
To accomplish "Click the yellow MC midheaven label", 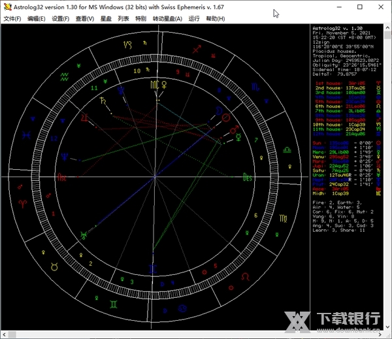I will pos(154,85).
